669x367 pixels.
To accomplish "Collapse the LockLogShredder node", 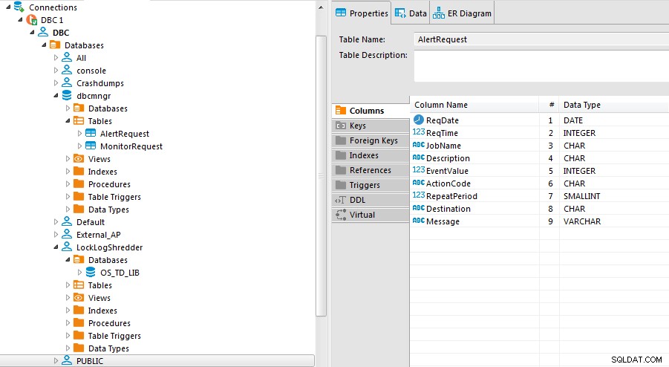I will (56, 247).
